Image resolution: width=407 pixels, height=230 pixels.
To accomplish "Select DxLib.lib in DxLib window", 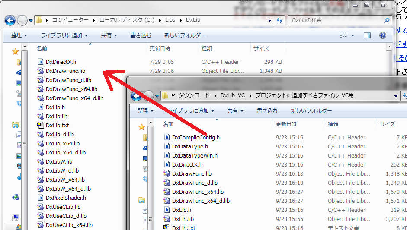I will point(57,117).
